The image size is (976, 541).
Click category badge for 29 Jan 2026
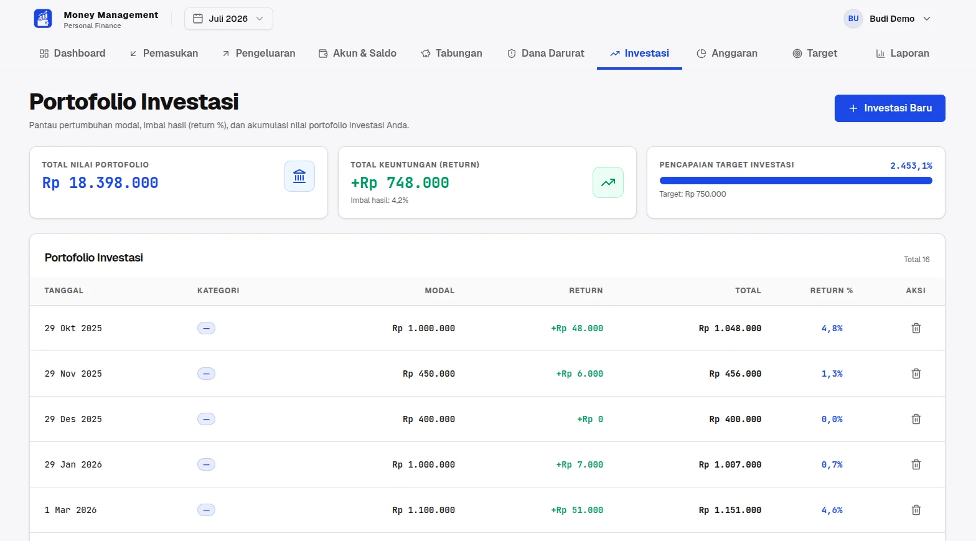pos(206,464)
